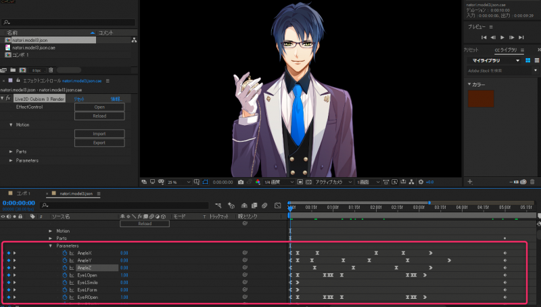Toggle keyframe diamond for EyeLSmile

point(9,283)
